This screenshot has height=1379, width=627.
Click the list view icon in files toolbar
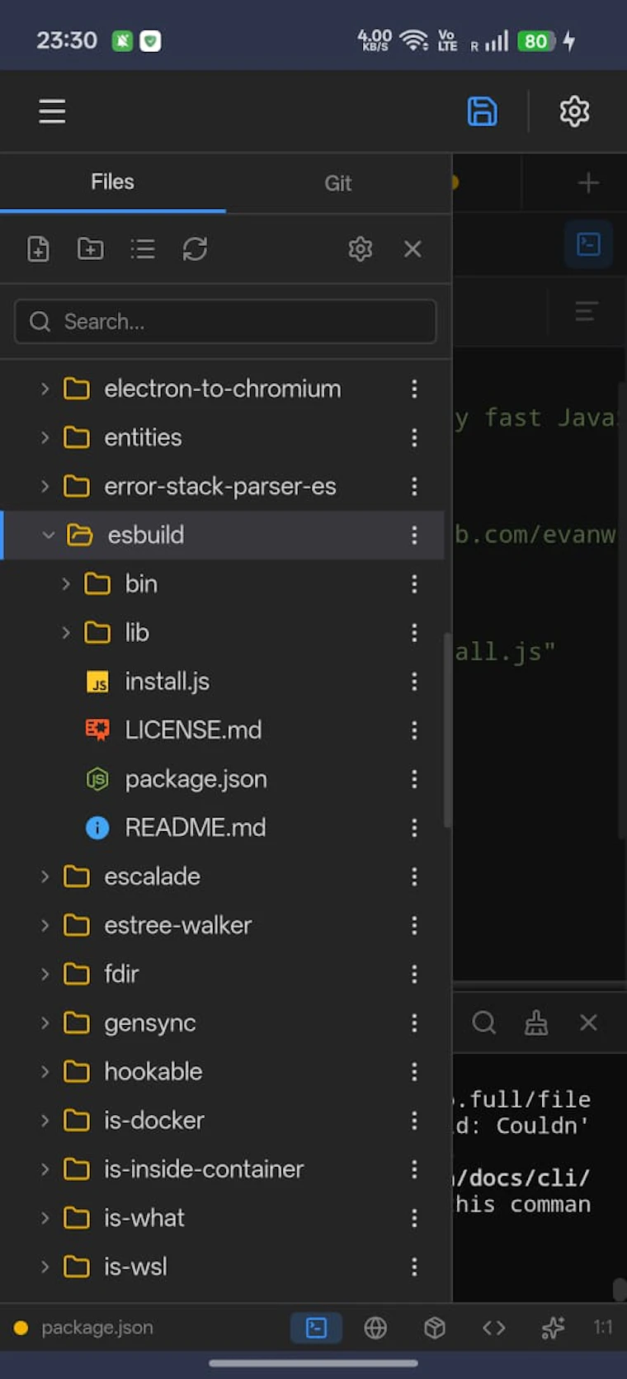tap(143, 248)
